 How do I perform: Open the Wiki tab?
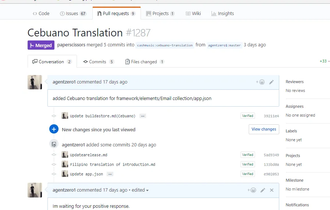click(x=193, y=14)
